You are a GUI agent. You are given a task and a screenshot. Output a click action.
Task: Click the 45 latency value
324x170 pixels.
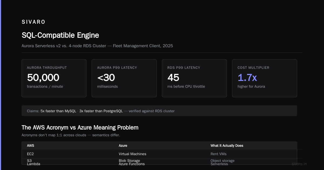coord(173,78)
